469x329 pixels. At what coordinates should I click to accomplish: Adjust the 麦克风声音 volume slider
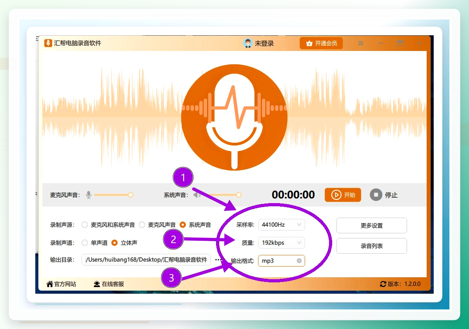[x=114, y=195]
